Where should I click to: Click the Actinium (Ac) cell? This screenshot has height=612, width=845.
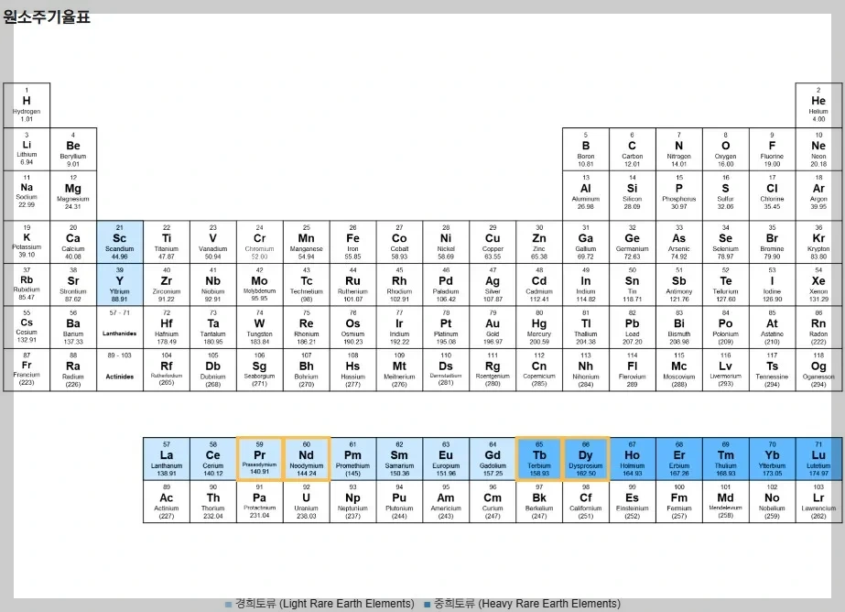(167, 501)
